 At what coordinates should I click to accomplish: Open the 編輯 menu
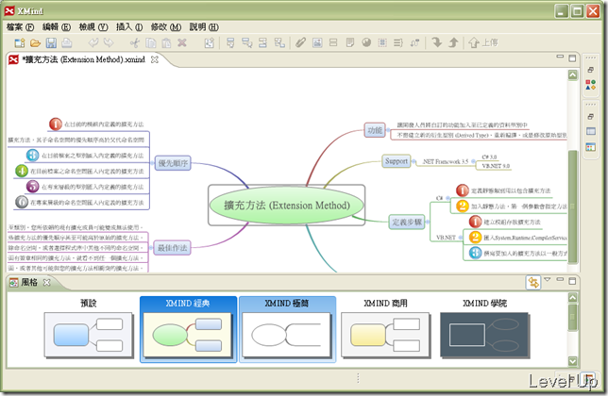click(57, 26)
